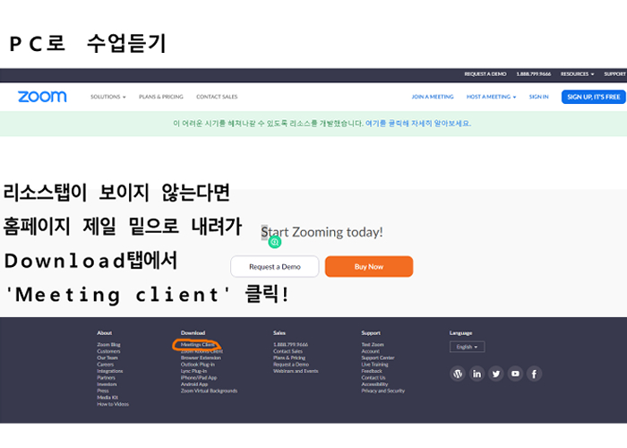The width and height of the screenshot is (627, 448).
Task: Open SUPPORT in the top bar
Action: (614, 74)
